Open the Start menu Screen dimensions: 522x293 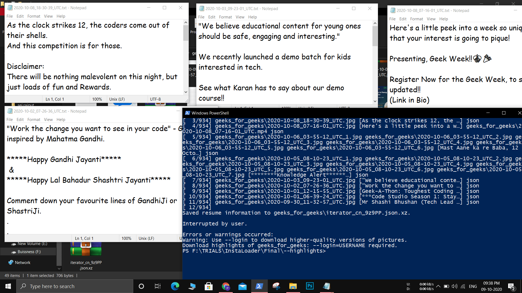click(8, 286)
